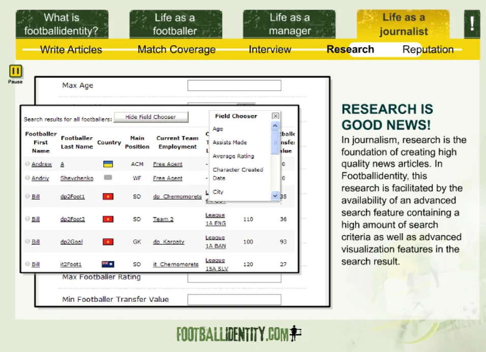Pause the presentation with the Pause icon
Viewport: 486px width, 352px height.
pyautogui.click(x=16, y=72)
